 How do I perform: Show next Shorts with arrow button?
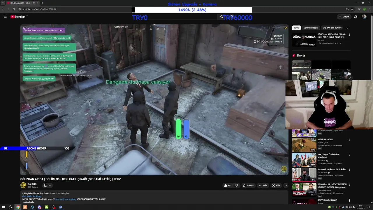coord(350,78)
